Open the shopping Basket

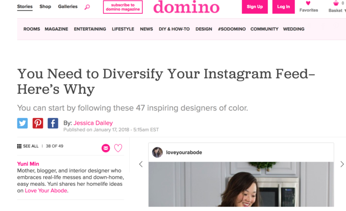(x=336, y=3)
